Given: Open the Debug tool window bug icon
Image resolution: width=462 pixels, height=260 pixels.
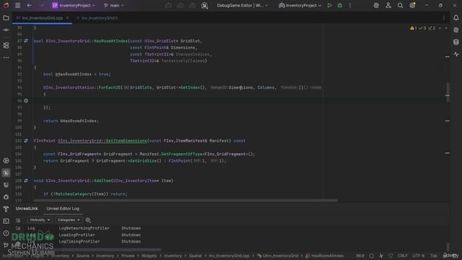Looking at the screenshot, I should click(6, 197).
